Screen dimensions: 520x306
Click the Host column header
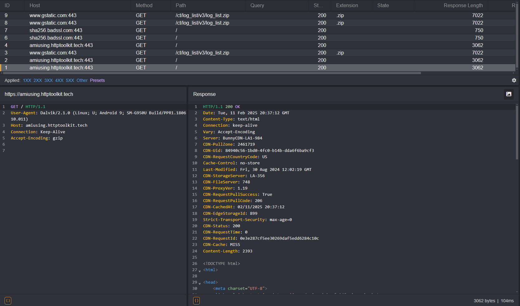[x=35, y=5]
